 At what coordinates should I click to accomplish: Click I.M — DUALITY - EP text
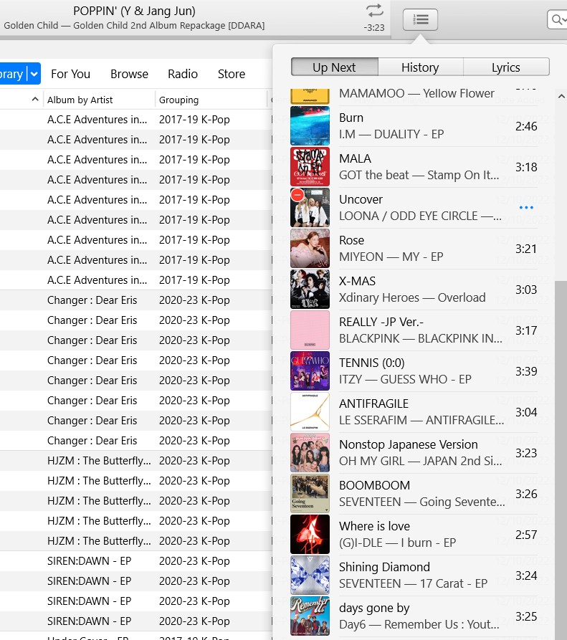tap(391, 134)
